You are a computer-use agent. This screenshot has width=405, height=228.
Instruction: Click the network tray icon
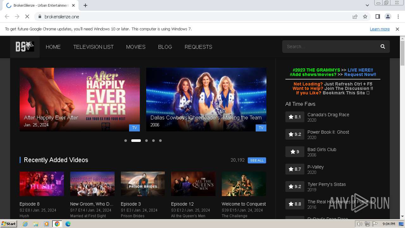(x=367, y=224)
